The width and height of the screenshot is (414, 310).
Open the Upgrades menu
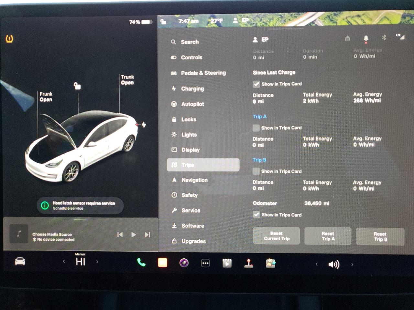(x=189, y=241)
